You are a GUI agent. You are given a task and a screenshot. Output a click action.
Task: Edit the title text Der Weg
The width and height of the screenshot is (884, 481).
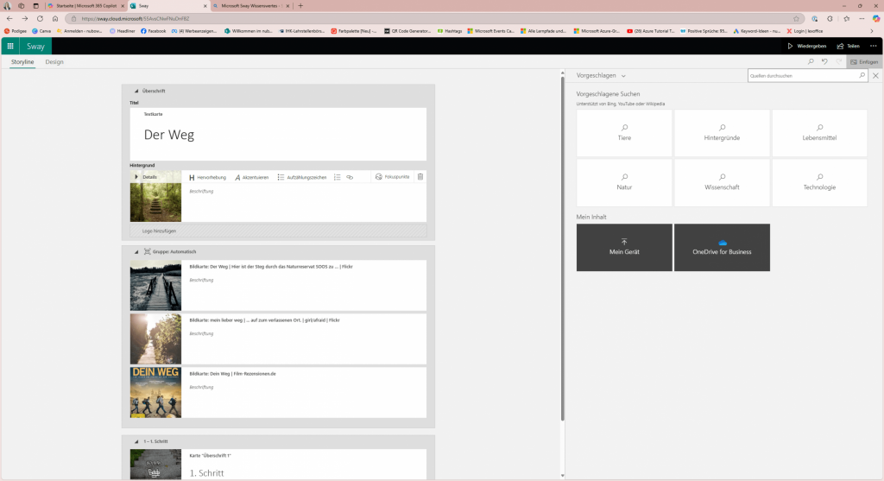coord(169,135)
